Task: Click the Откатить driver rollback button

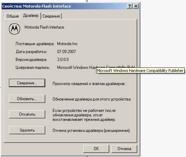Action: [x=27, y=114]
